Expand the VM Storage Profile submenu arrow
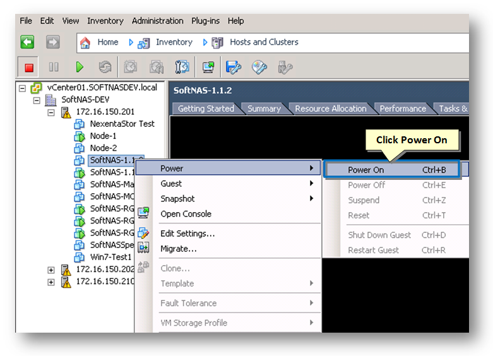 311,323
